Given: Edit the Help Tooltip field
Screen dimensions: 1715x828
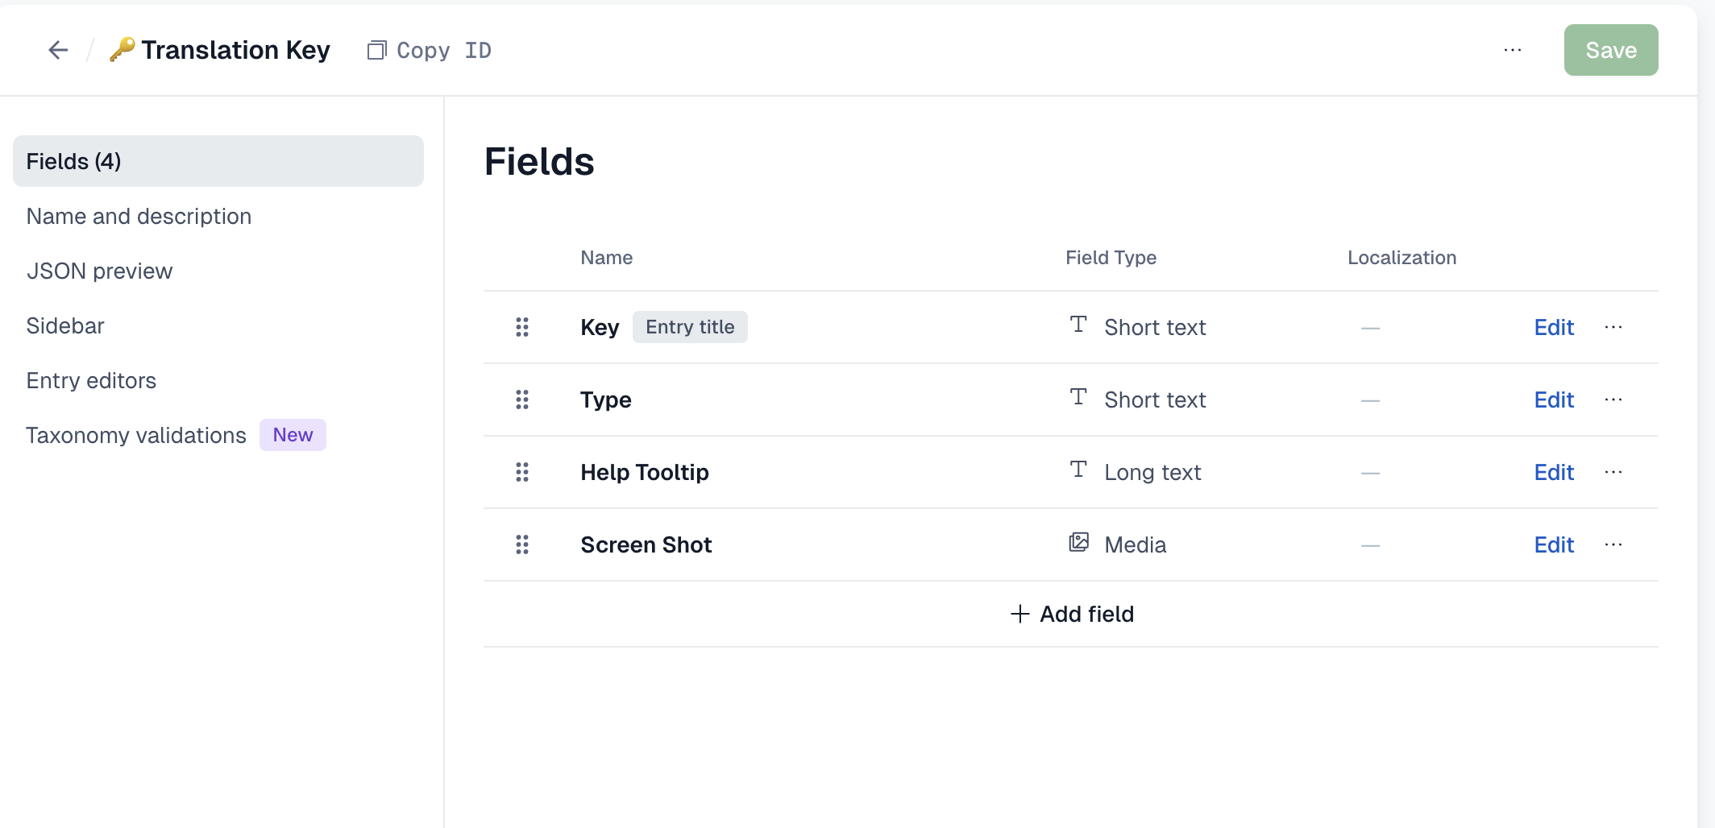Looking at the screenshot, I should pyautogui.click(x=1554, y=472).
